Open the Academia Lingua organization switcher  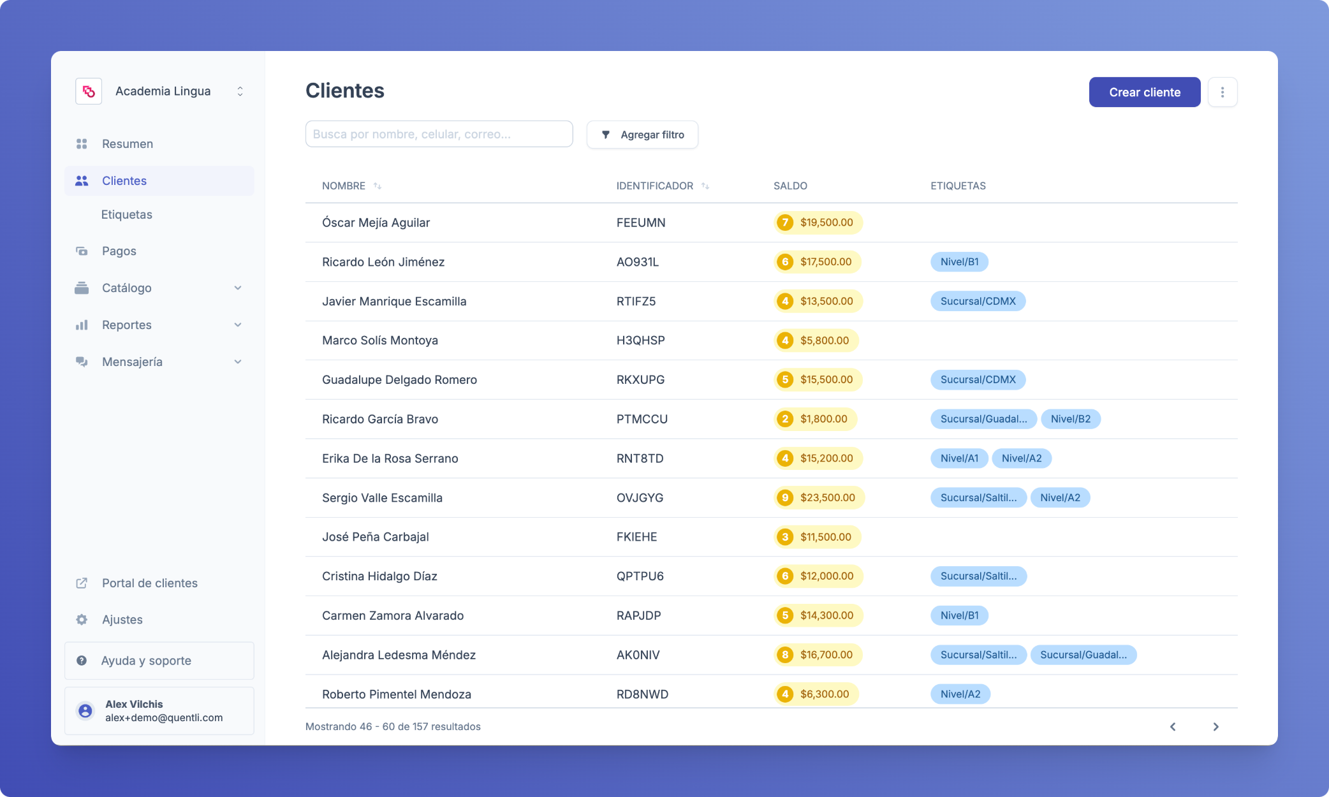tap(240, 91)
